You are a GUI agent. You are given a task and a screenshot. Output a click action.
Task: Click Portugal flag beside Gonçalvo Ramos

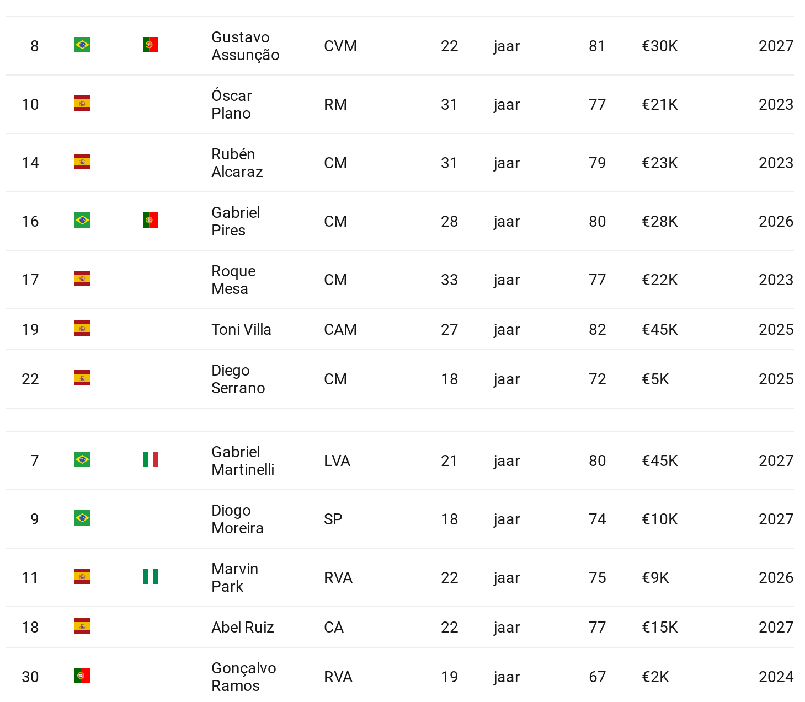(82, 676)
